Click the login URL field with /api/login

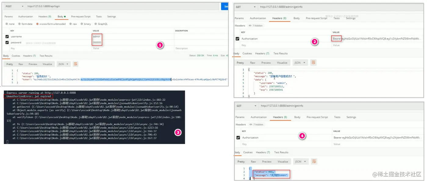[122, 6]
